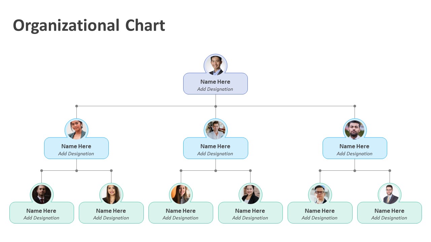
Task: Select the purple top-level Name Here box
Action: (x=215, y=84)
